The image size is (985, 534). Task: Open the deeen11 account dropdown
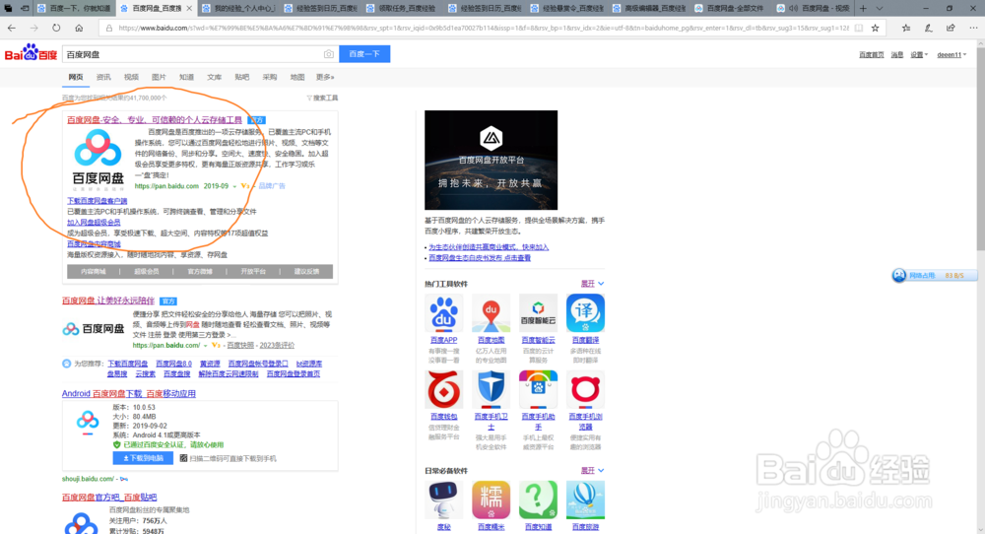pos(952,54)
